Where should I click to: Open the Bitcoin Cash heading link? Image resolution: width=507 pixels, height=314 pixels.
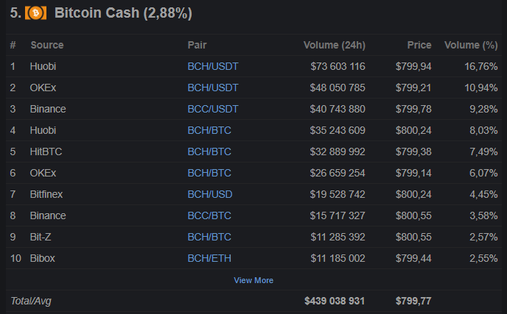(124, 13)
